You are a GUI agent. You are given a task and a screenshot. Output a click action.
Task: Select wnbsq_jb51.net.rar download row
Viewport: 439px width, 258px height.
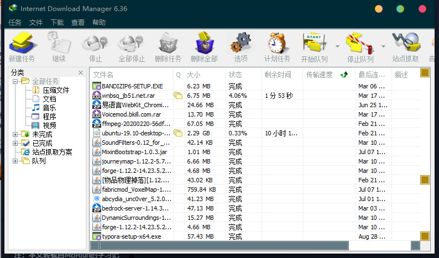click(256, 96)
